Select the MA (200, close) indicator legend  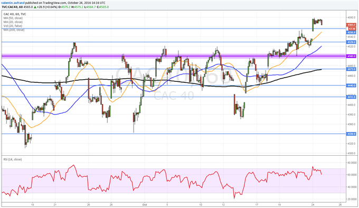click(x=14, y=30)
